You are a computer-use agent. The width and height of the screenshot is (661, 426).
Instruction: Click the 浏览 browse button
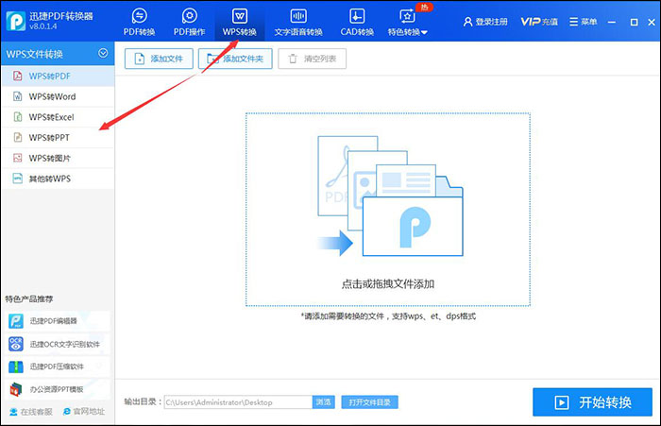click(x=323, y=402)
